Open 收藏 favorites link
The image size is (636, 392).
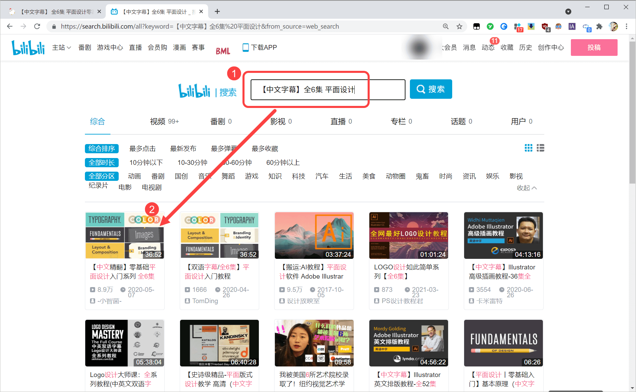click(507, 47)
